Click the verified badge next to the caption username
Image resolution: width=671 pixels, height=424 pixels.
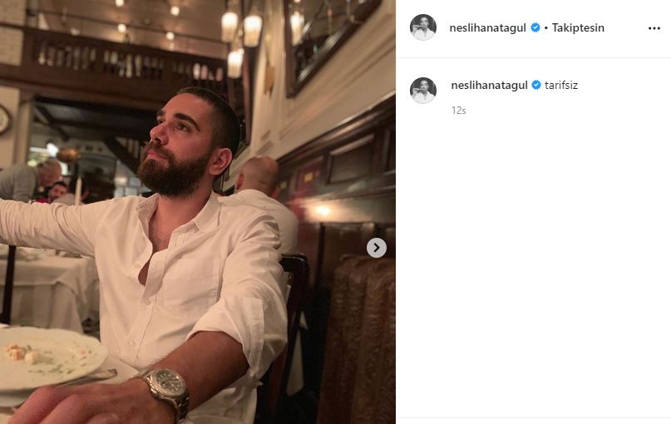536,85
